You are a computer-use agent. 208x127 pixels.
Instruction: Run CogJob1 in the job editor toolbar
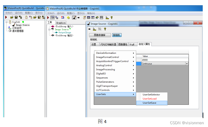[x=48, y=18]
